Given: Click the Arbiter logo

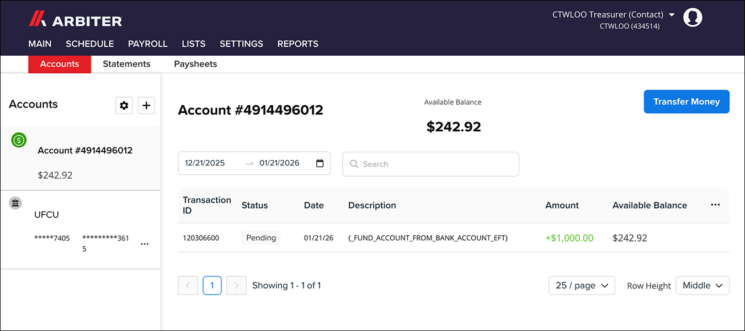Looking at the screenshot, I should [x=76, y=20].
